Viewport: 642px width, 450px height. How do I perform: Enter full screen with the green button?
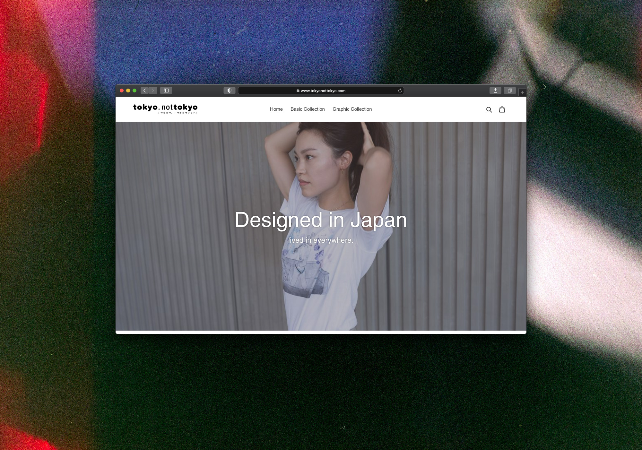[134, 91]
